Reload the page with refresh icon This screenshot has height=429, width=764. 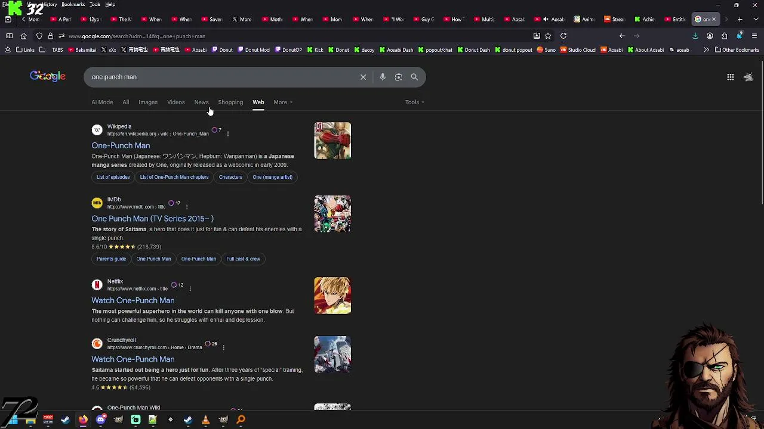[563, 36]
